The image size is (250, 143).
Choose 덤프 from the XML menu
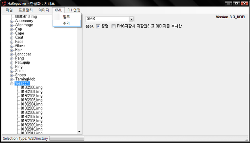(x=67, y=17)
